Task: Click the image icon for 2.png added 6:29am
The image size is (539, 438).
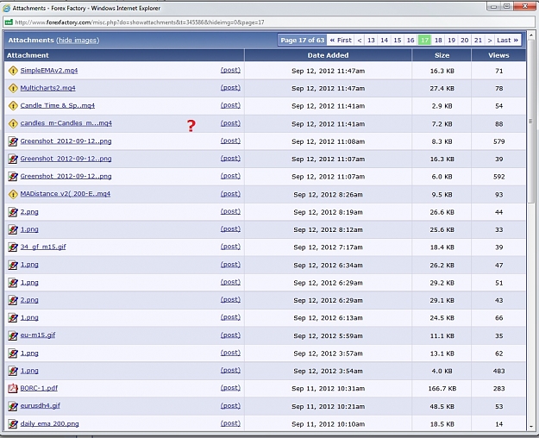Action: coord(13,300)
